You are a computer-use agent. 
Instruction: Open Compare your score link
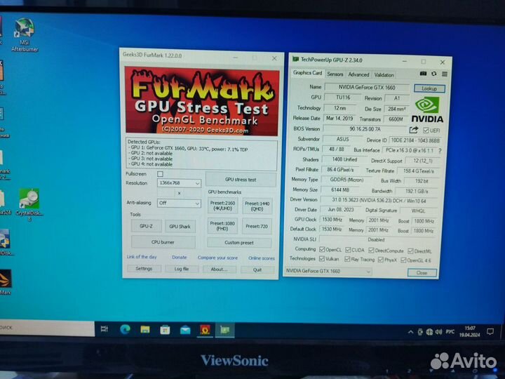217,258
